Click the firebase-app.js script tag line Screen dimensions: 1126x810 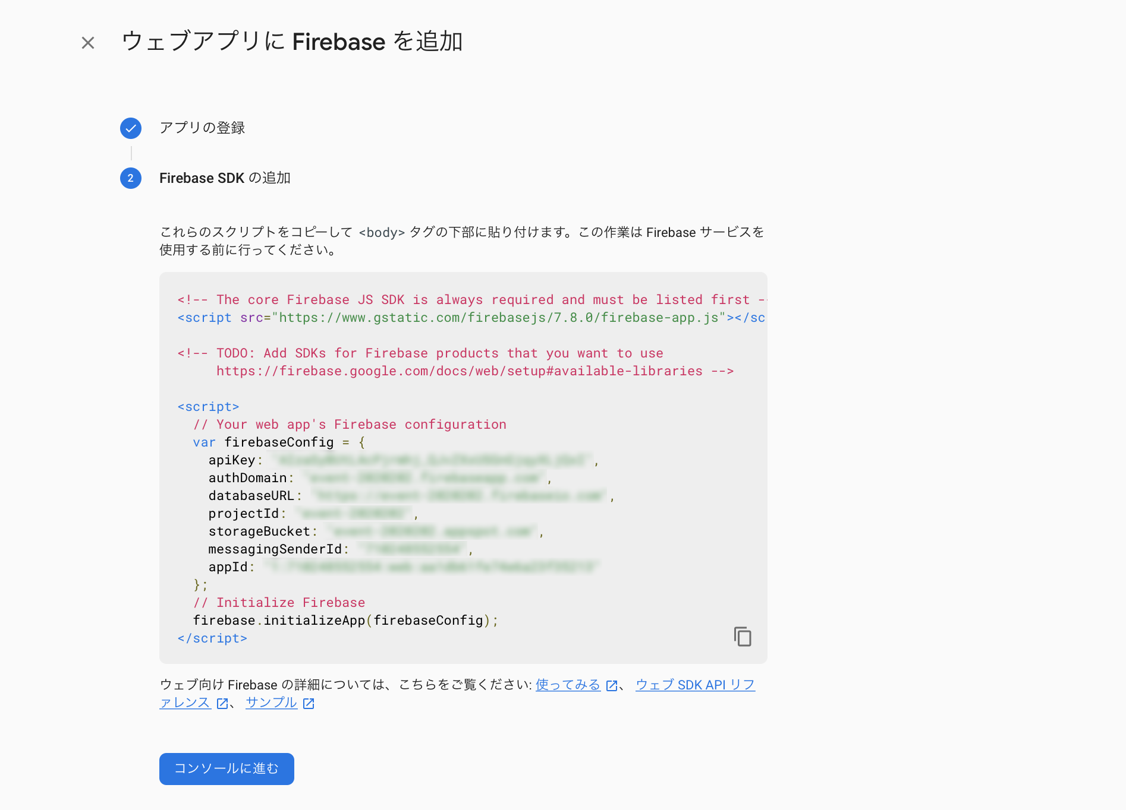click(471, 318)
